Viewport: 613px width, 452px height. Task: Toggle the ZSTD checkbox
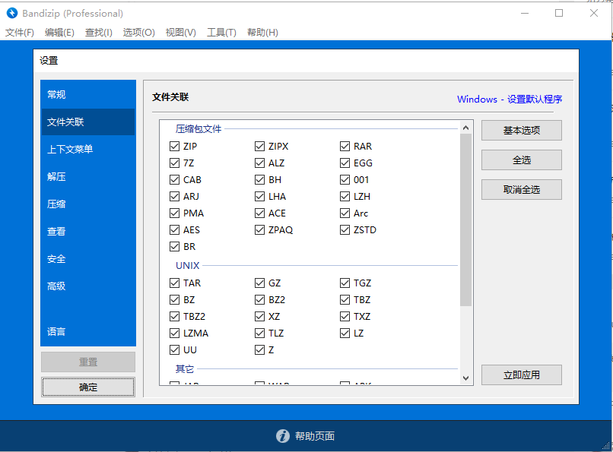coord(345,230)
